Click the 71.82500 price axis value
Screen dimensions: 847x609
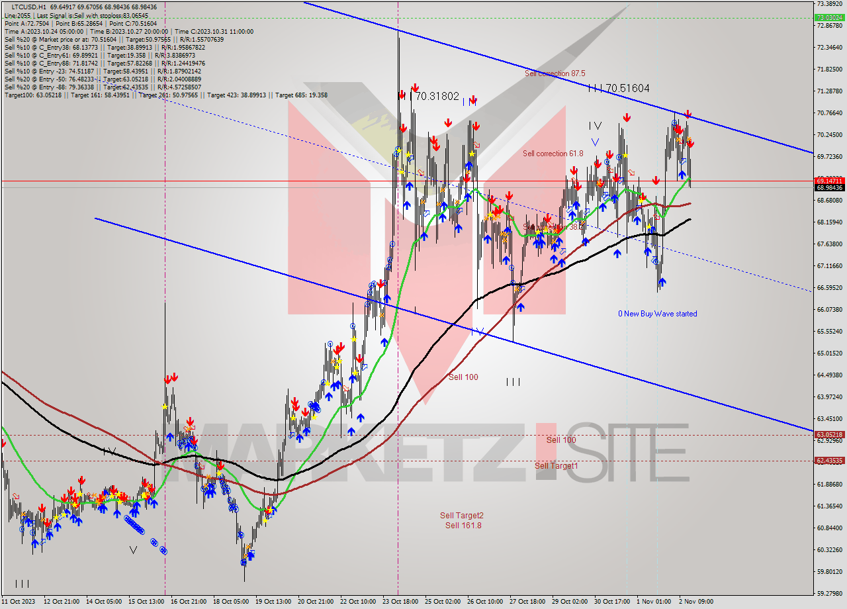click(x=830, y=69)
